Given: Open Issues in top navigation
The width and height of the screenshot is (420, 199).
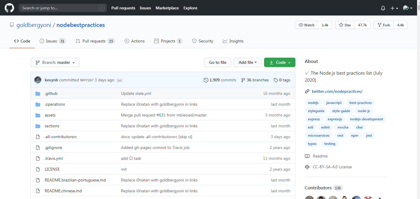Looking at the screenshot, I should [x=145, y=8].
